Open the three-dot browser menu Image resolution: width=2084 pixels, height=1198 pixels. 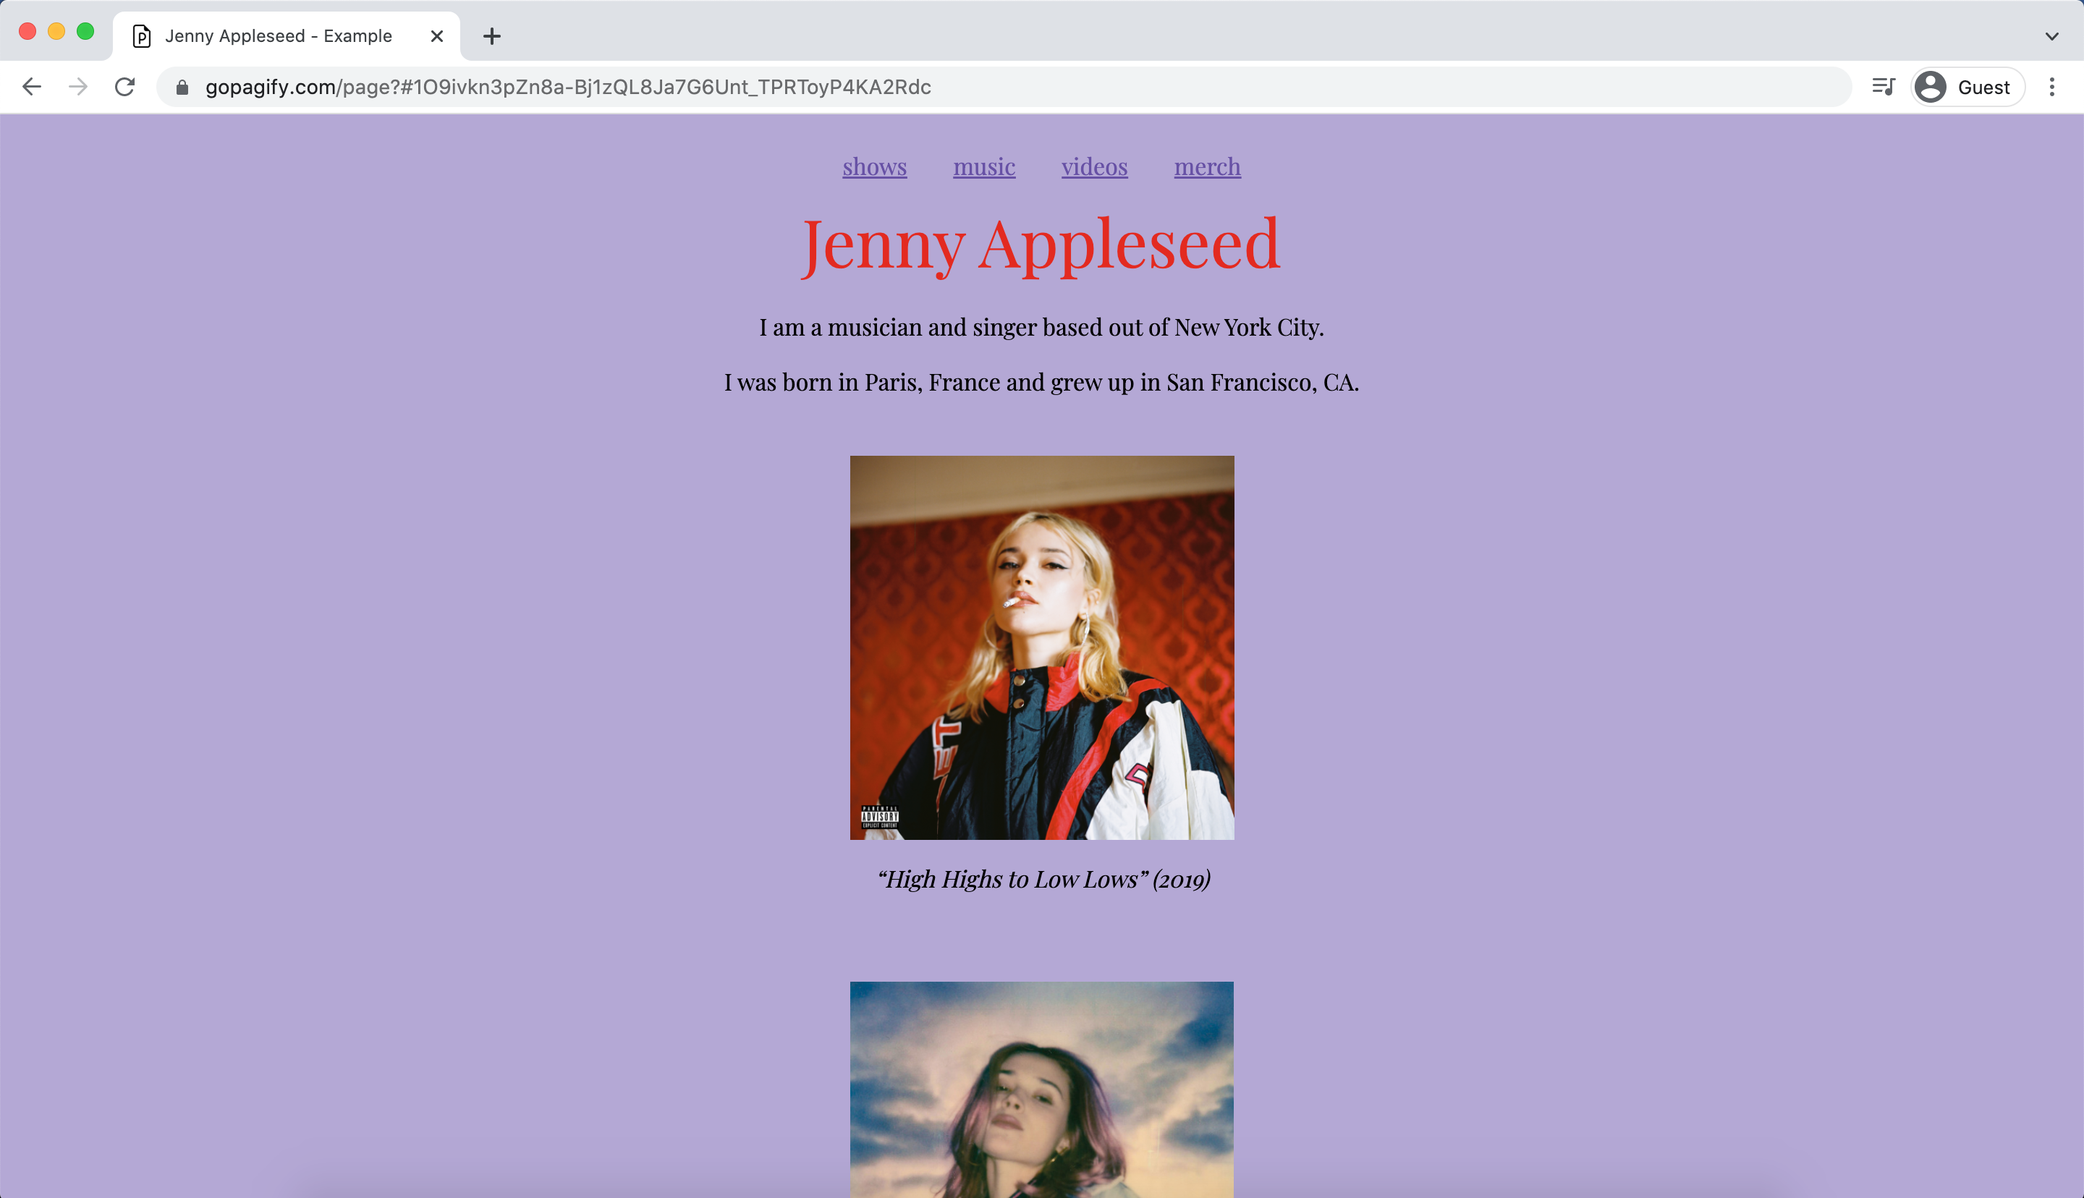[2052, 86]
